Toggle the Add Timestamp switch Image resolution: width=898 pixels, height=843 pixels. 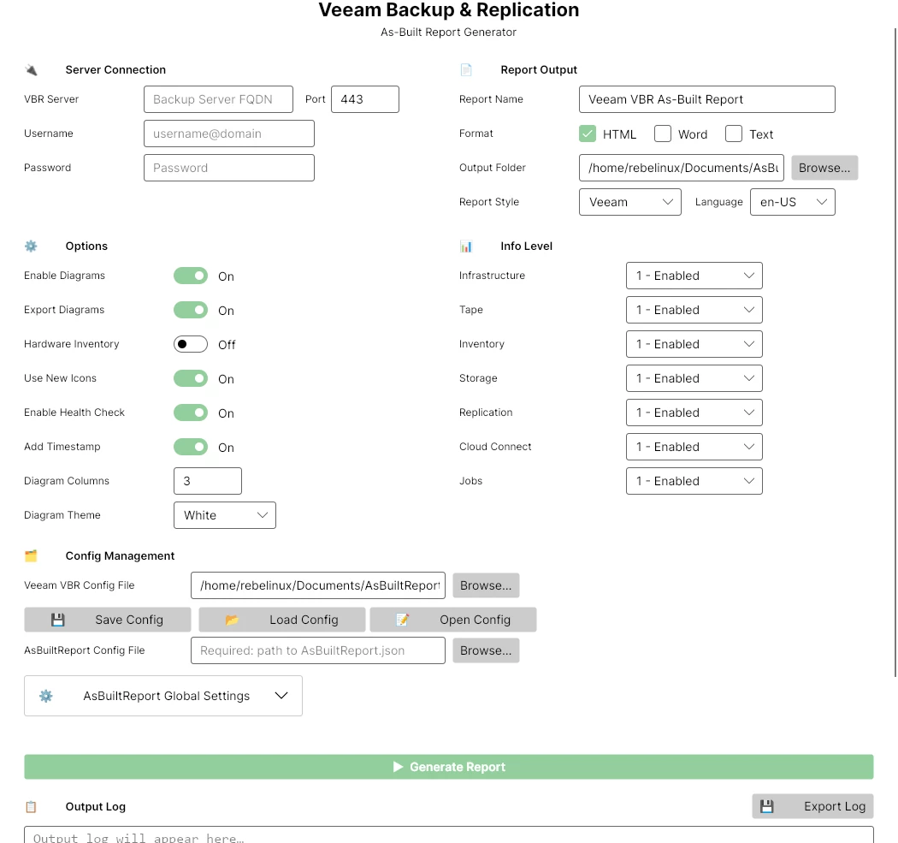[x=191, y=447]
